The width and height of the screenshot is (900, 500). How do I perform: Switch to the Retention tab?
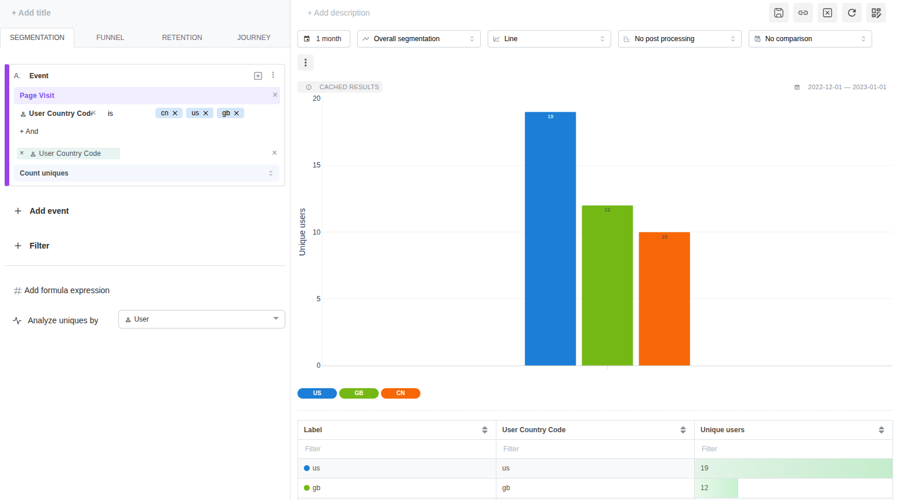point(182,38)
